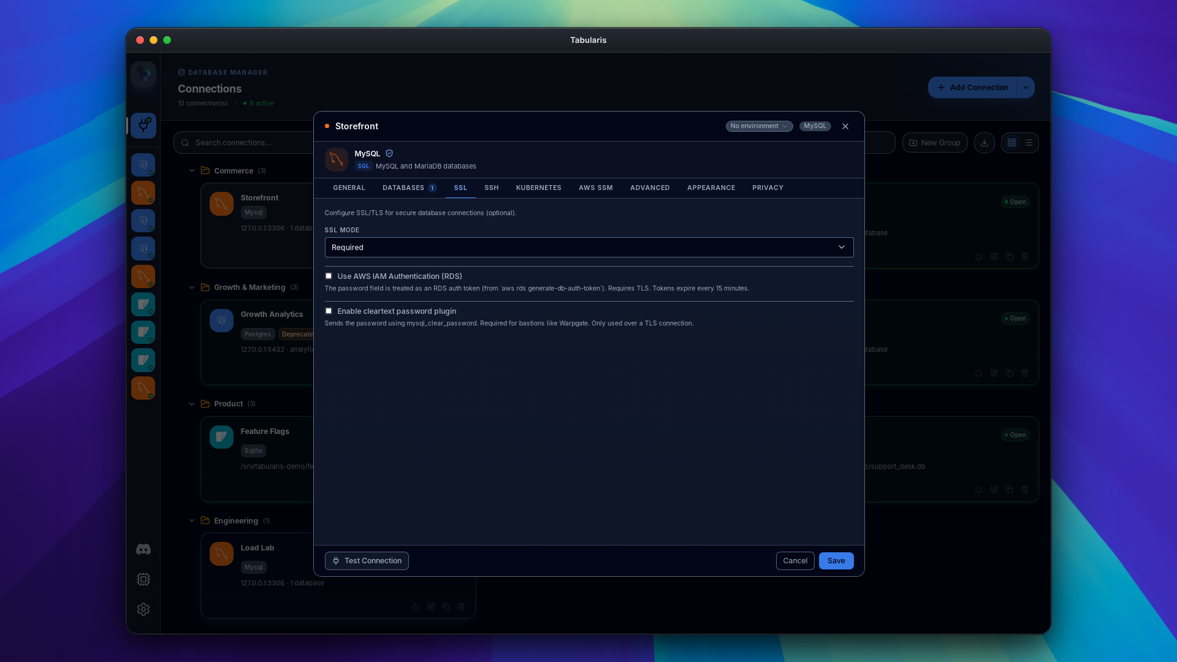The height and width of the screenshot is (662, 1177).
Task: Open the settings gear in sidebar
Action: pyautogui.click(x=143, y=609)
